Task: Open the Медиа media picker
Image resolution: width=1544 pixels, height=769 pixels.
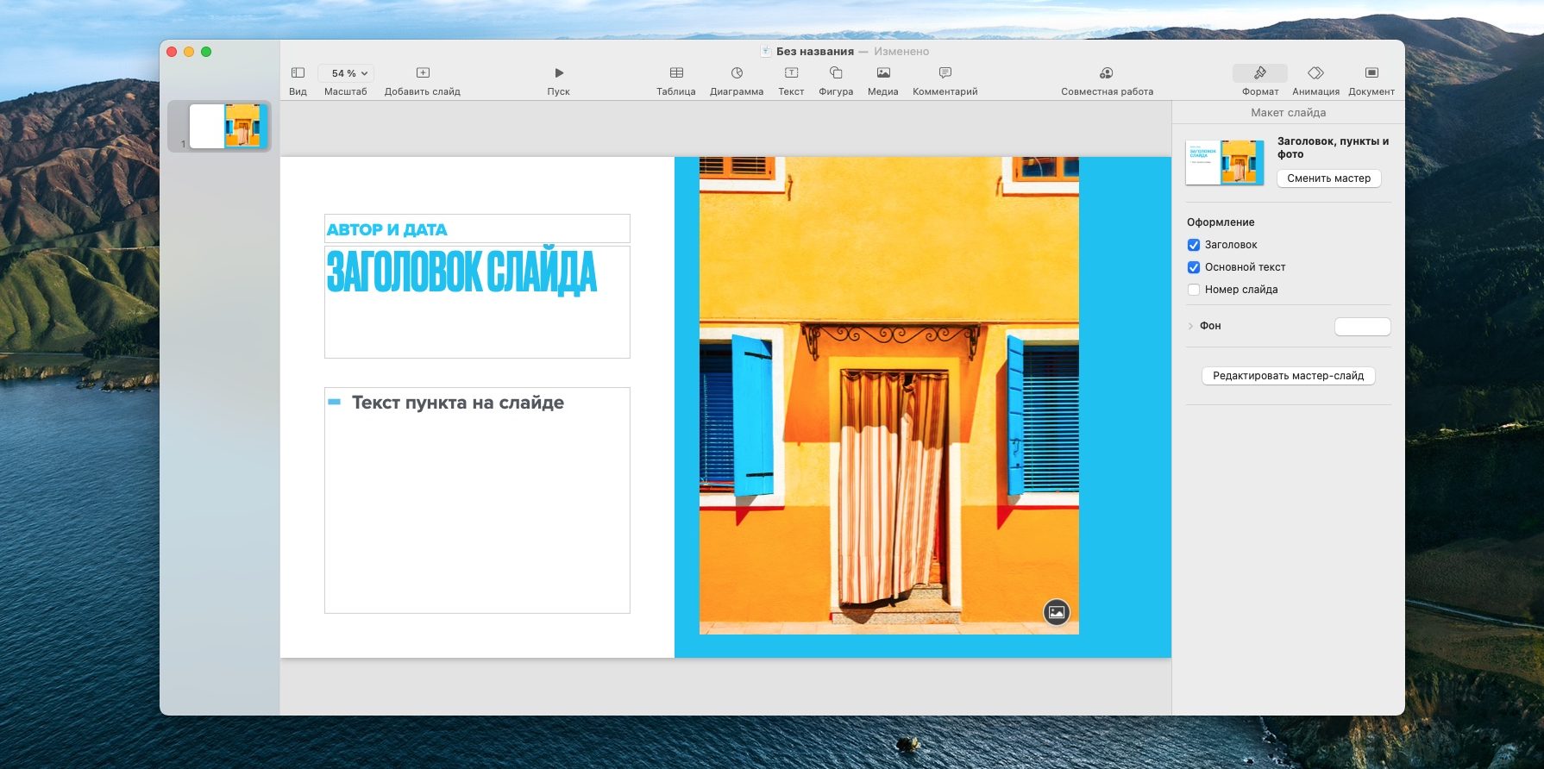Action: tap(882, 73)
